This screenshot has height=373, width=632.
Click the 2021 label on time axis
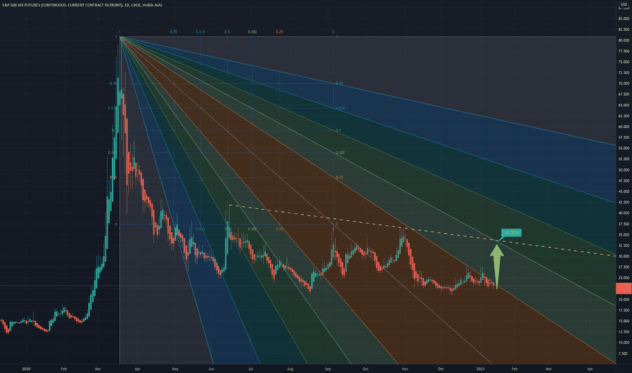pos(481,368)
